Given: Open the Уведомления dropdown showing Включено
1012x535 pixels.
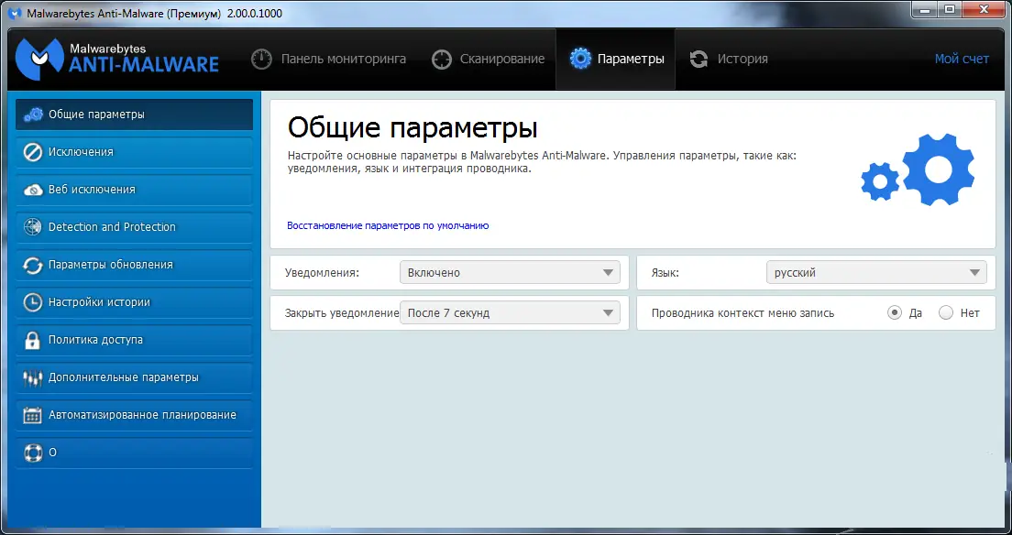Looking at the screenshot, I should point(510,272).
